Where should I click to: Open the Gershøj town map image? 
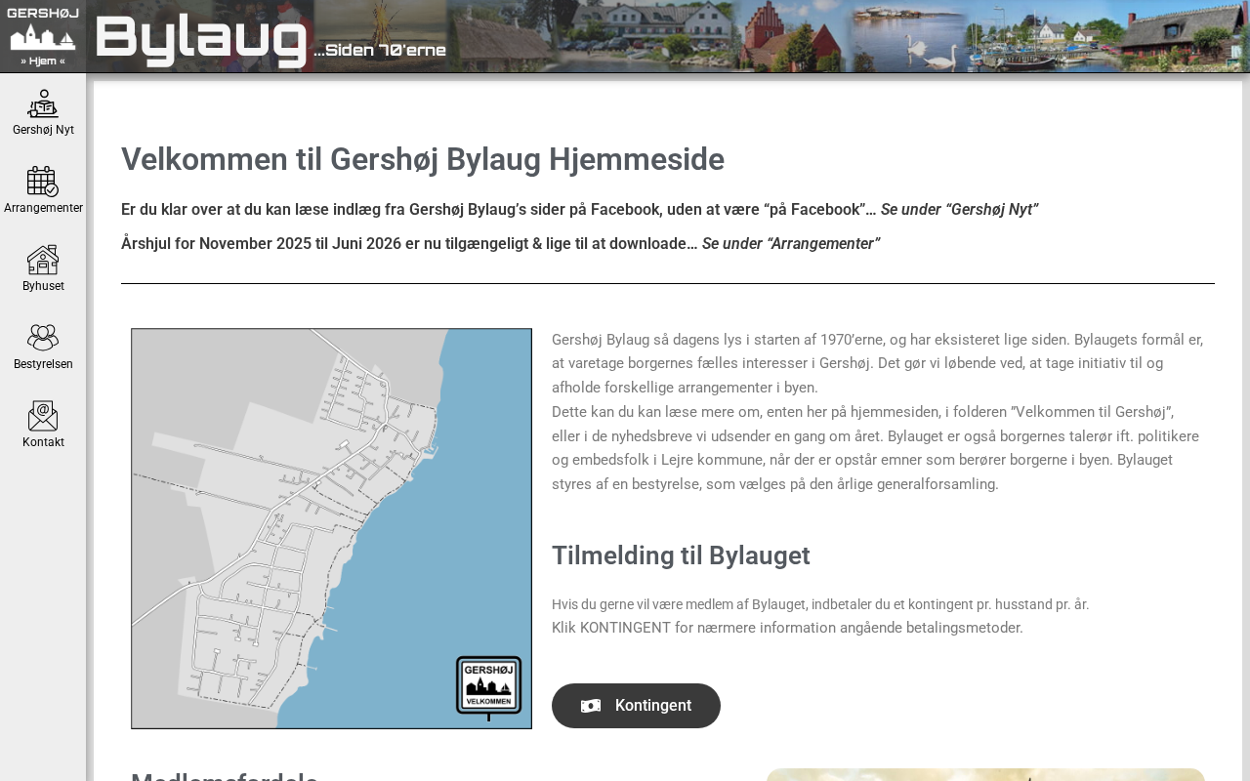[331, 528]
